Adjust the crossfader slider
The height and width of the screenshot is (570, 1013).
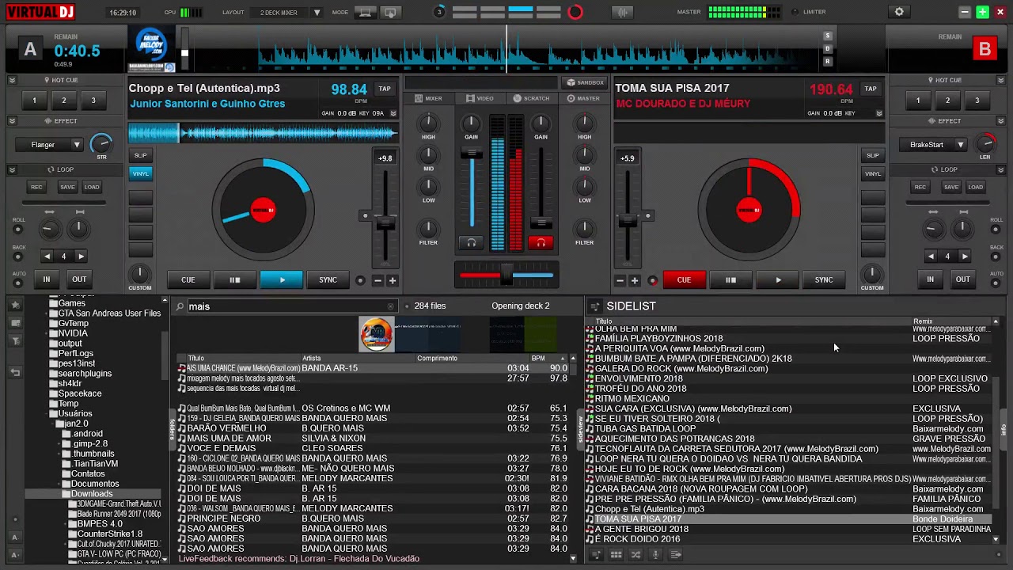click(506, 275)
